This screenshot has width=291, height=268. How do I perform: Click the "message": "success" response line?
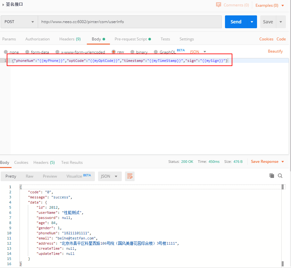pyautogui.click(x=50, y=197)
